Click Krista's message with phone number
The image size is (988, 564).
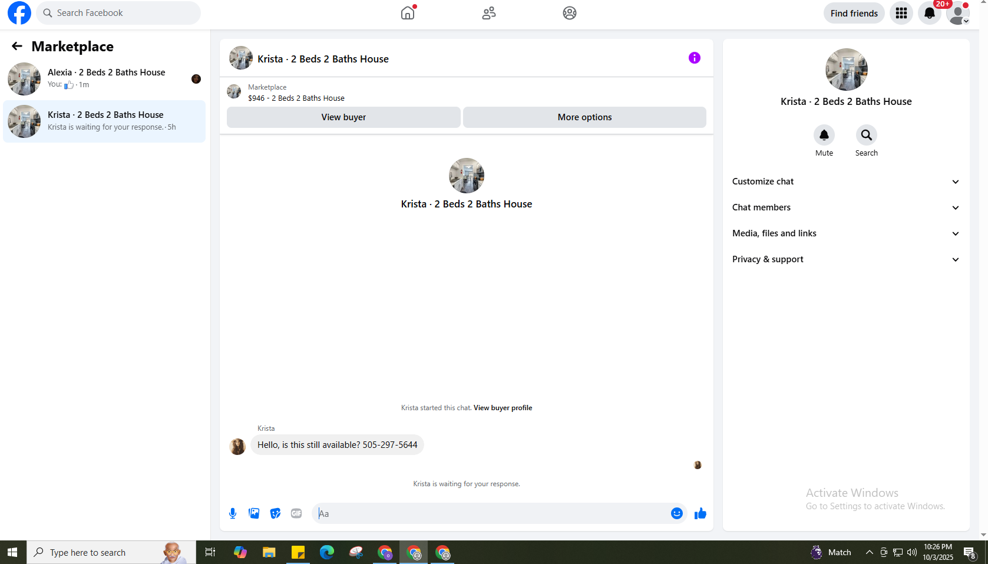click(337, 445)
